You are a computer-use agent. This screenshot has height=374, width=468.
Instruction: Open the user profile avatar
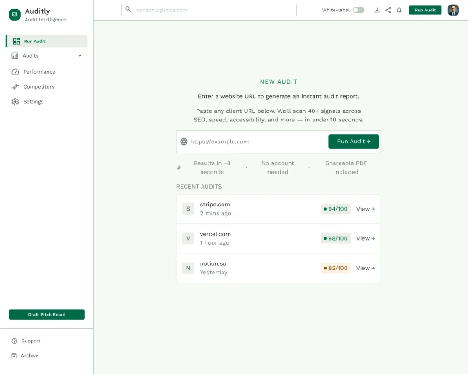coord(453,10)
